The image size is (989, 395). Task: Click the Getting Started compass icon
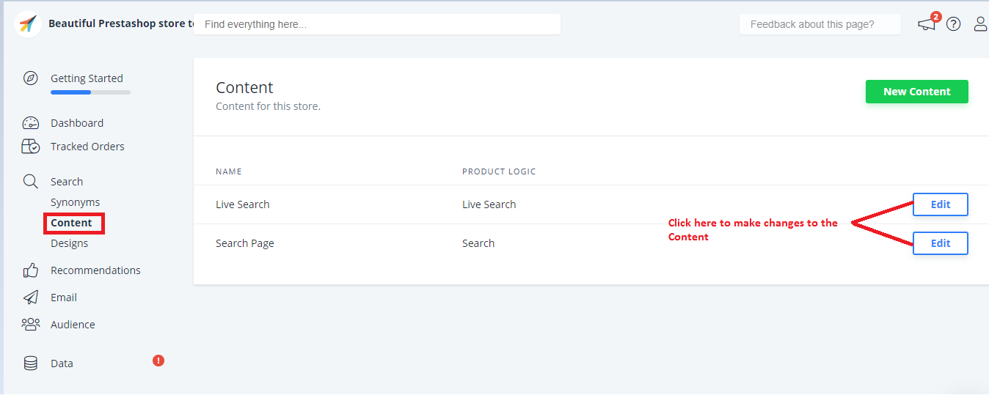pos(30,78)
